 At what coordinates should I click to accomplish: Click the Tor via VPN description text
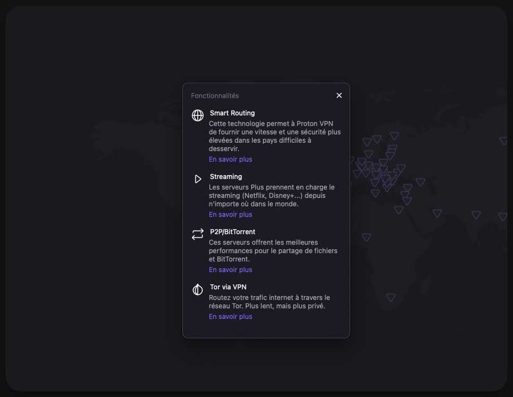[x=269, y=302]
